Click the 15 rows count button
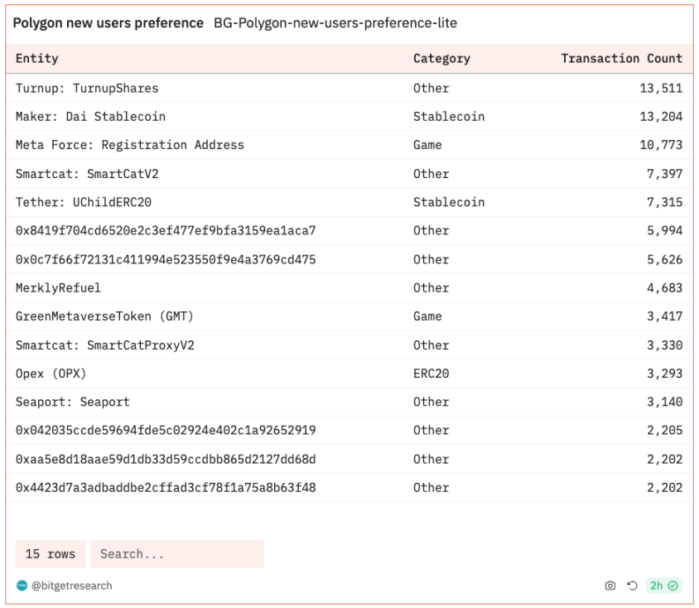This screenshot has width=699, height=608. tap(50, 554)
